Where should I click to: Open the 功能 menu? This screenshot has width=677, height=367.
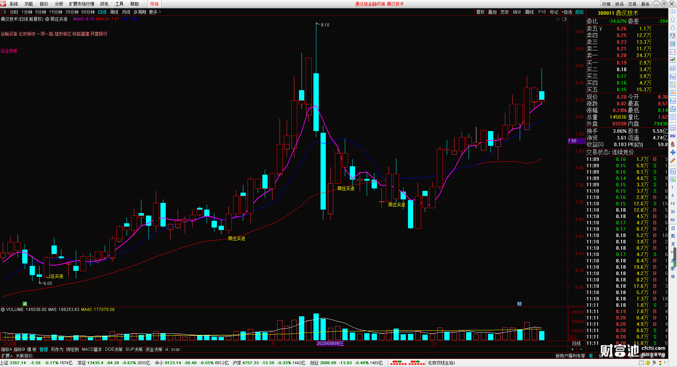click(29, 4)
